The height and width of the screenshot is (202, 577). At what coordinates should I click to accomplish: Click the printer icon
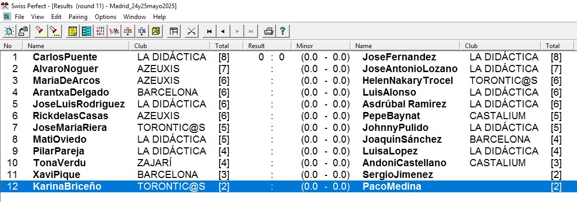click(x=269, y=31)
